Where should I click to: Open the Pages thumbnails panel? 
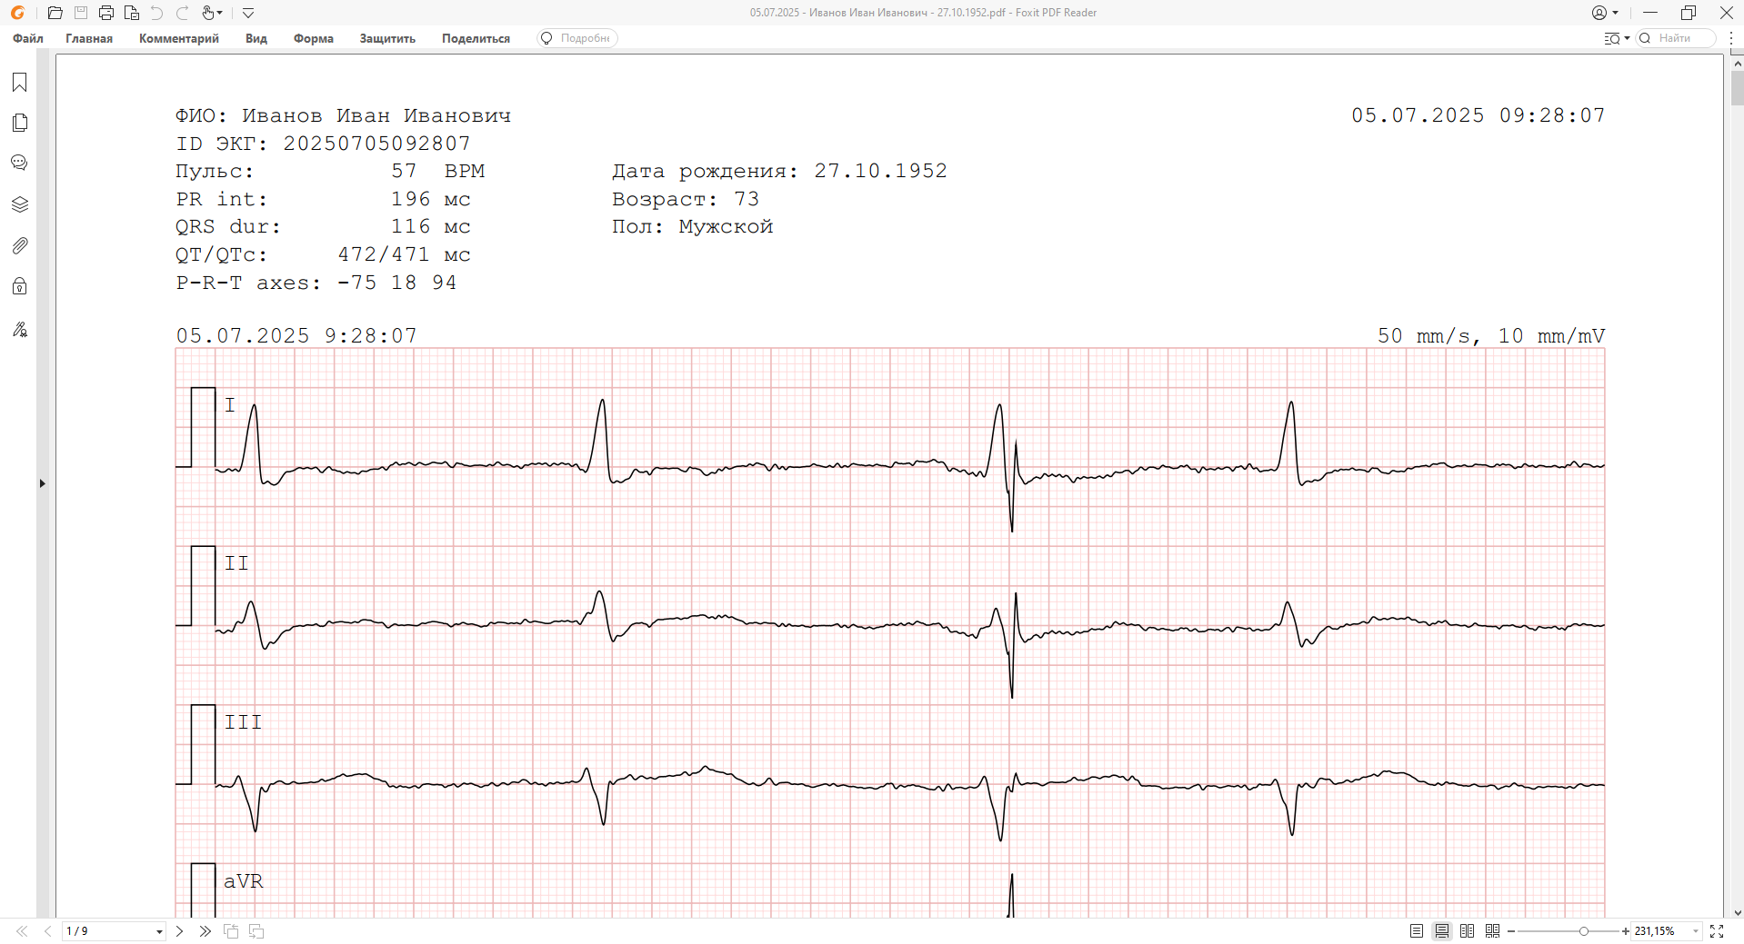19,123
